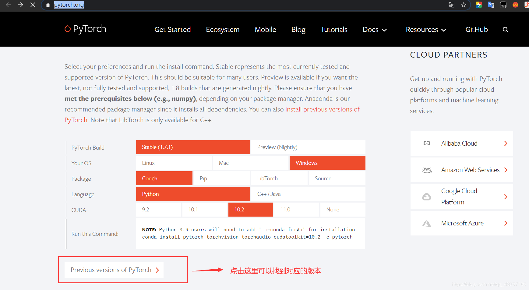Select the Source package option
The image size is (529, 290).
(337, 179)
